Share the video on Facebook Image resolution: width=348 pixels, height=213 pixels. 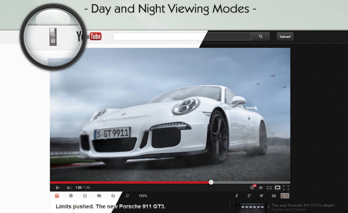(x=237, y=196)
